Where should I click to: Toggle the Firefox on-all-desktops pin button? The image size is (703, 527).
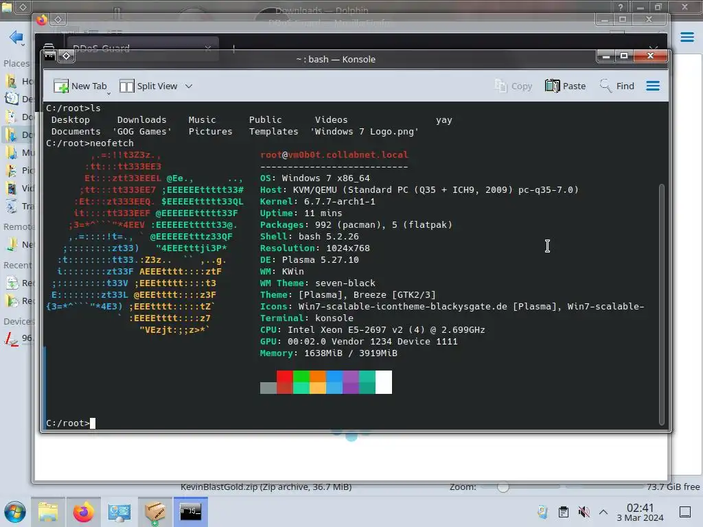(58, 20)
